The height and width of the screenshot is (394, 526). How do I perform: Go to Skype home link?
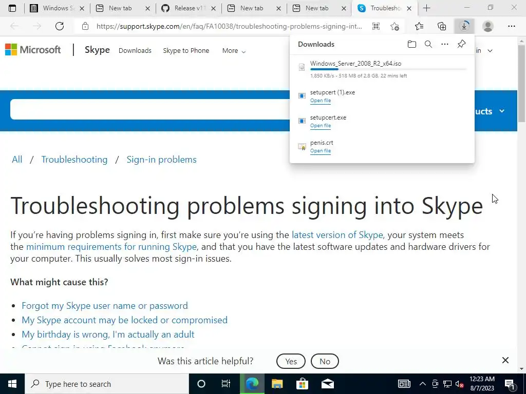pyautogui.click(x=97, y=50)
